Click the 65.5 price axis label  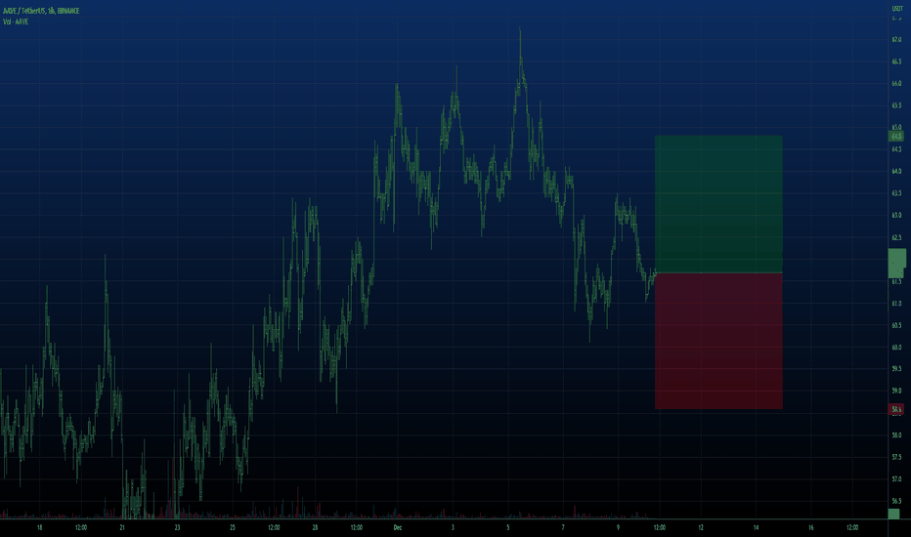pos(896,105)
